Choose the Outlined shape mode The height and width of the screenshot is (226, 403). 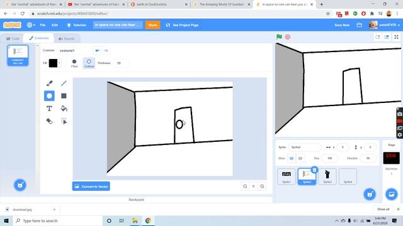89,63
